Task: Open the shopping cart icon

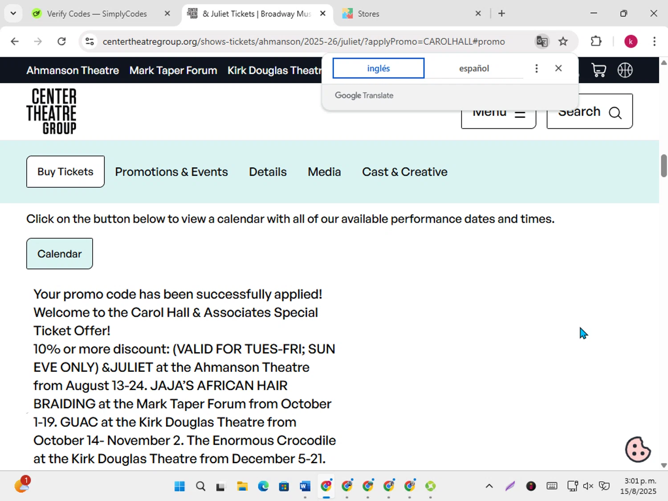Action: (x=599, y=70)
